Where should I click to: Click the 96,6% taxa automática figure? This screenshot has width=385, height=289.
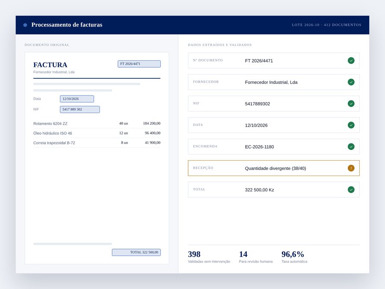[293, 254]
